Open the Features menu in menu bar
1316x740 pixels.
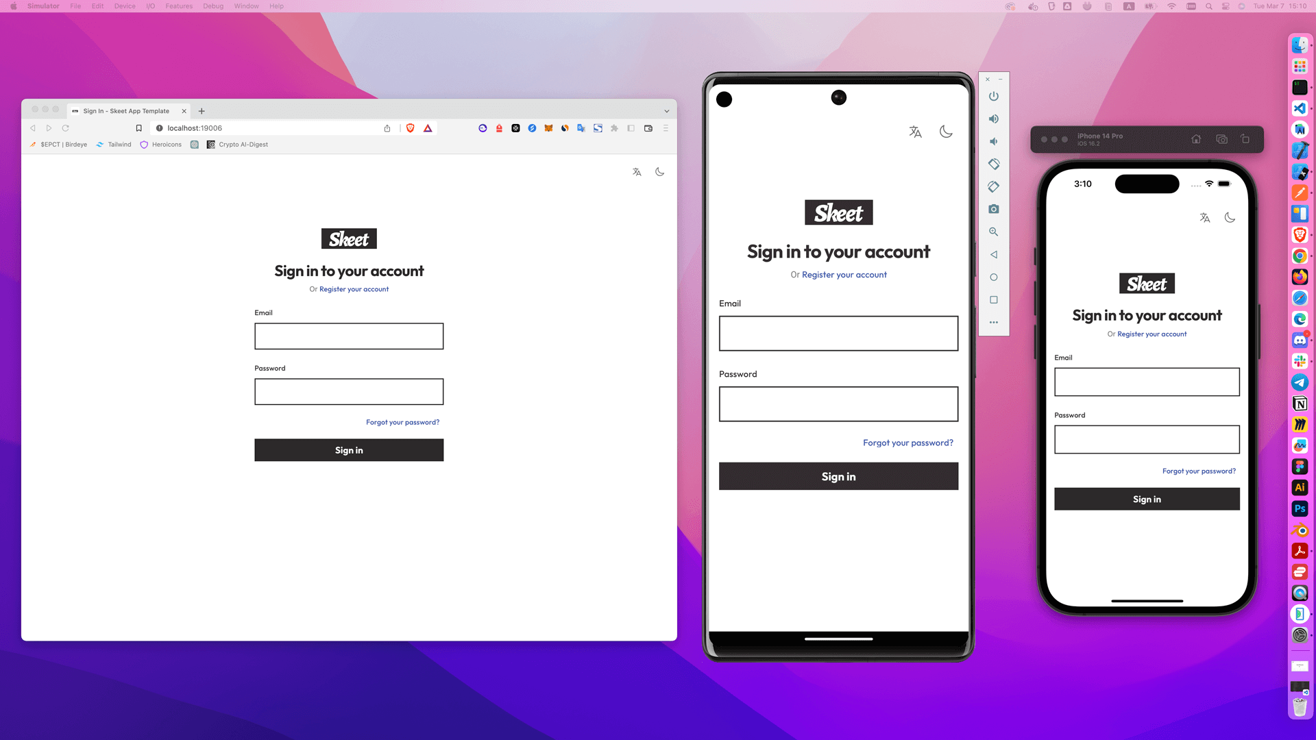click(178, 6)
